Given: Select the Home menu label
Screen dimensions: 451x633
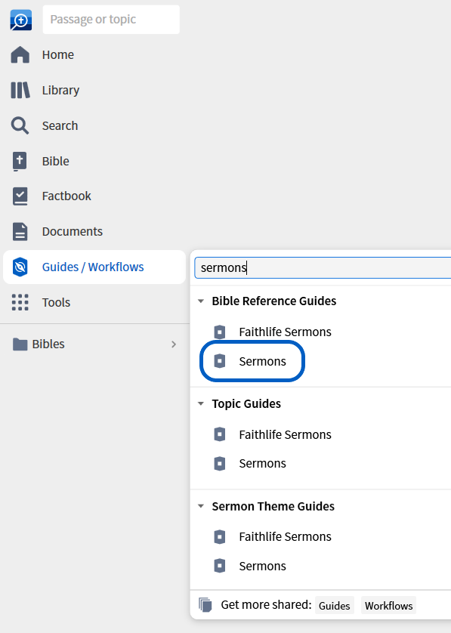Looking at the screenshot, I should [x=58, y=55].
